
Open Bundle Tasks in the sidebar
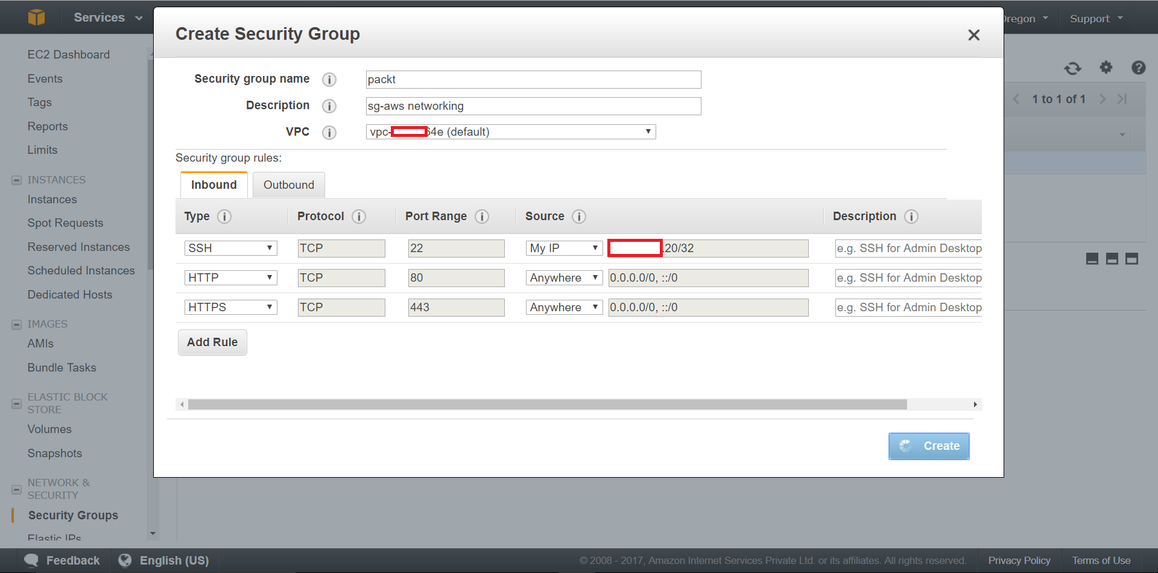[x=62, y=367]
